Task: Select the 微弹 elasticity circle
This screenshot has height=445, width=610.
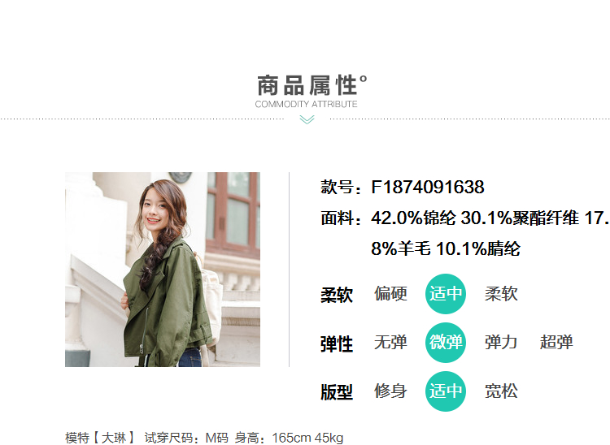Action: 446,343
